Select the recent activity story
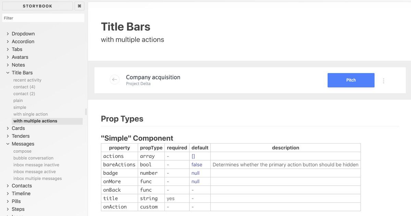Image resolution: width=411 pixels, height=216 pixels. 27,80
